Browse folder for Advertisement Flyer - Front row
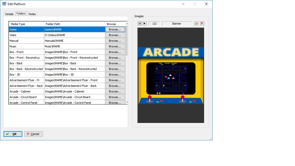 point(115,80)
